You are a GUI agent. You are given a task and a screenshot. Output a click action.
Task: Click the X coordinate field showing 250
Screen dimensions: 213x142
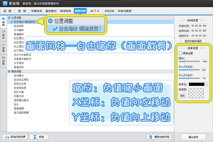tap(204, 70)
